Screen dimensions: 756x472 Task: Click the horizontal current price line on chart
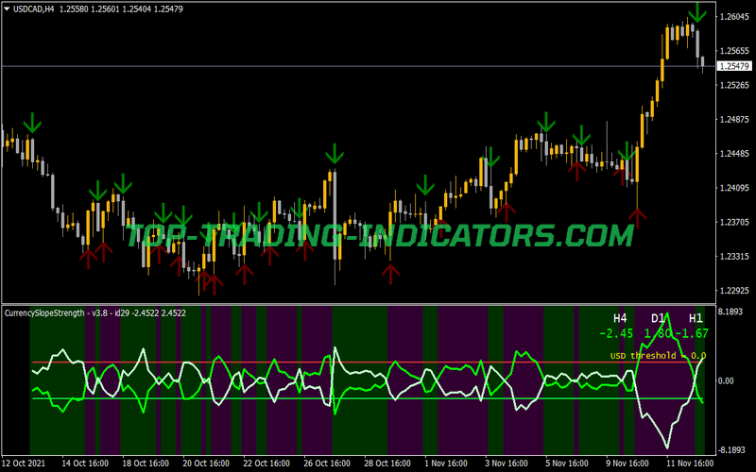[359, 66]
